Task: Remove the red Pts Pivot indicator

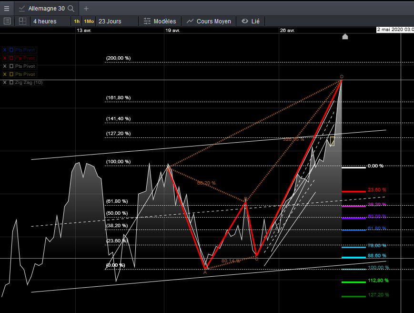Action: click(5, 58)
